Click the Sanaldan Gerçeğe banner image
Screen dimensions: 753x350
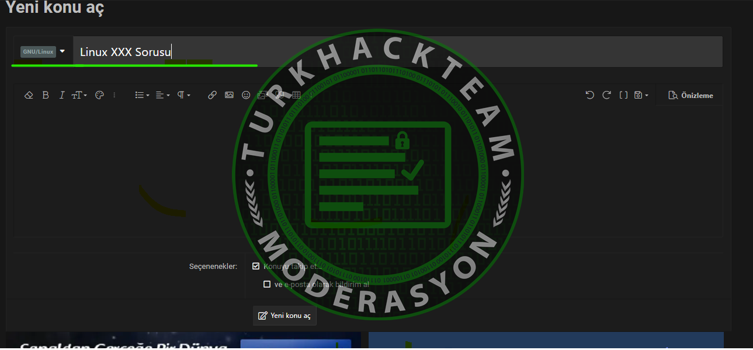(183, 341)
